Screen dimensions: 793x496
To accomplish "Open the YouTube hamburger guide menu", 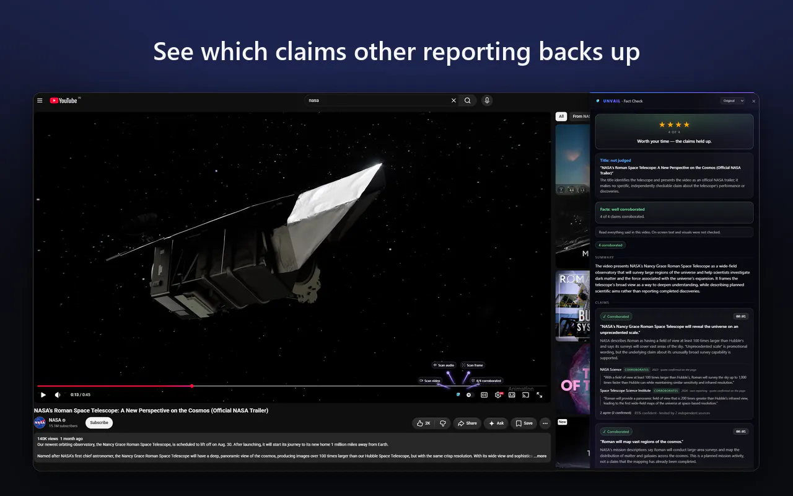I will (x=40, y=100).
